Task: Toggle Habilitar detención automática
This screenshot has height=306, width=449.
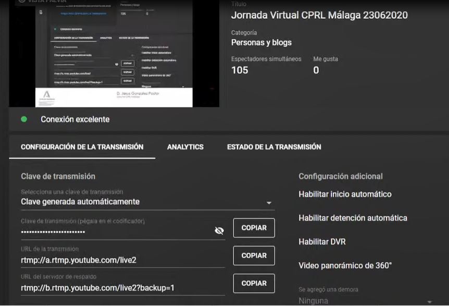Action: pyautogui.click(x=353, y=218)
